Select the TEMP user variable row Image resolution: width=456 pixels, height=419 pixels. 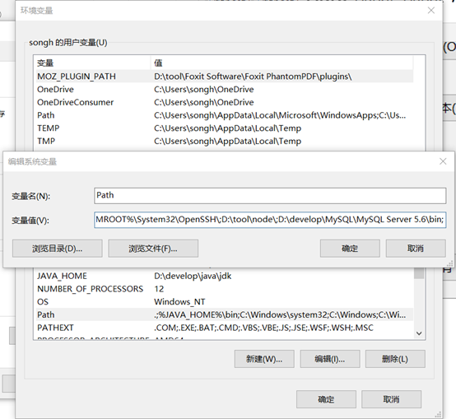[224, 128]
